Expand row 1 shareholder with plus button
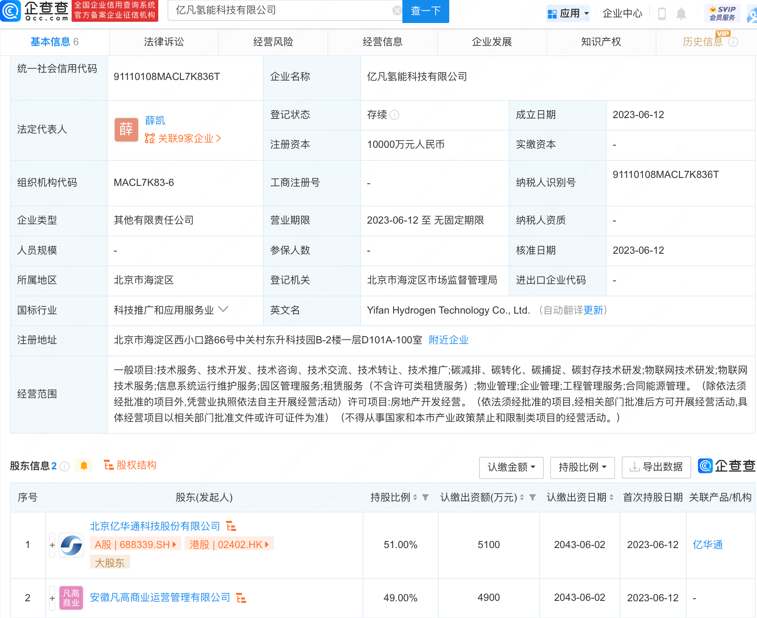The width and height of the screenshot is (757, 618). pos(52,545)
